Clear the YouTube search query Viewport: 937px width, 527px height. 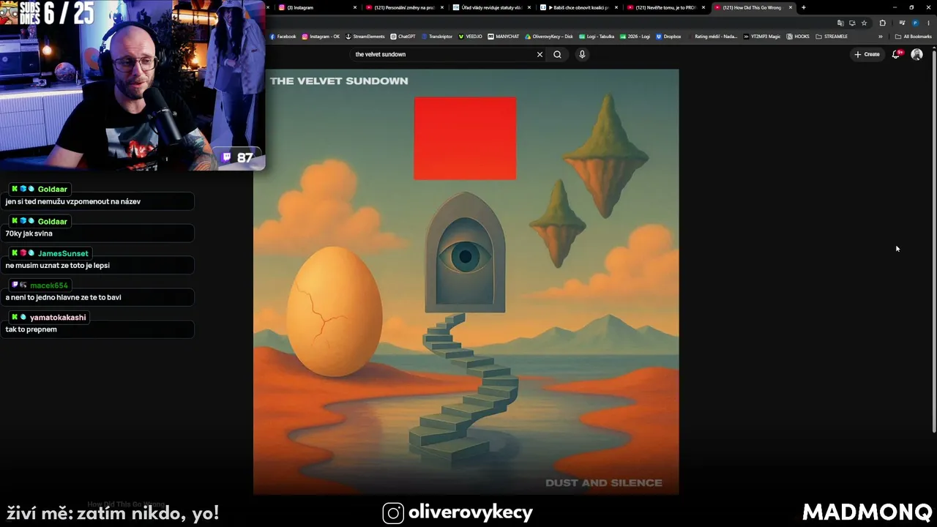click(540, 54)
